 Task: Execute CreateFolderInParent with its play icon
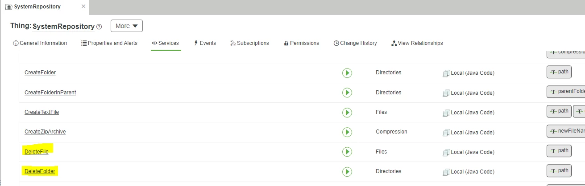tap(347, 93)
